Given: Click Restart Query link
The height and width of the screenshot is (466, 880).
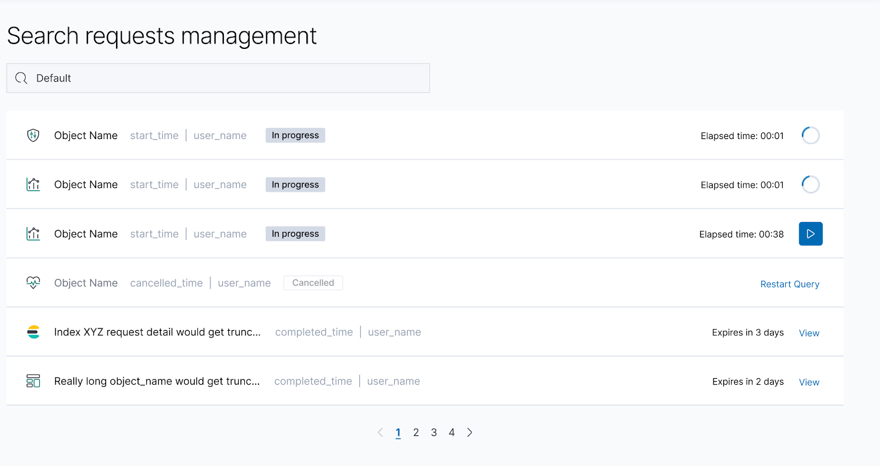Looking at the screenshot, I should [x=790, y=284].
